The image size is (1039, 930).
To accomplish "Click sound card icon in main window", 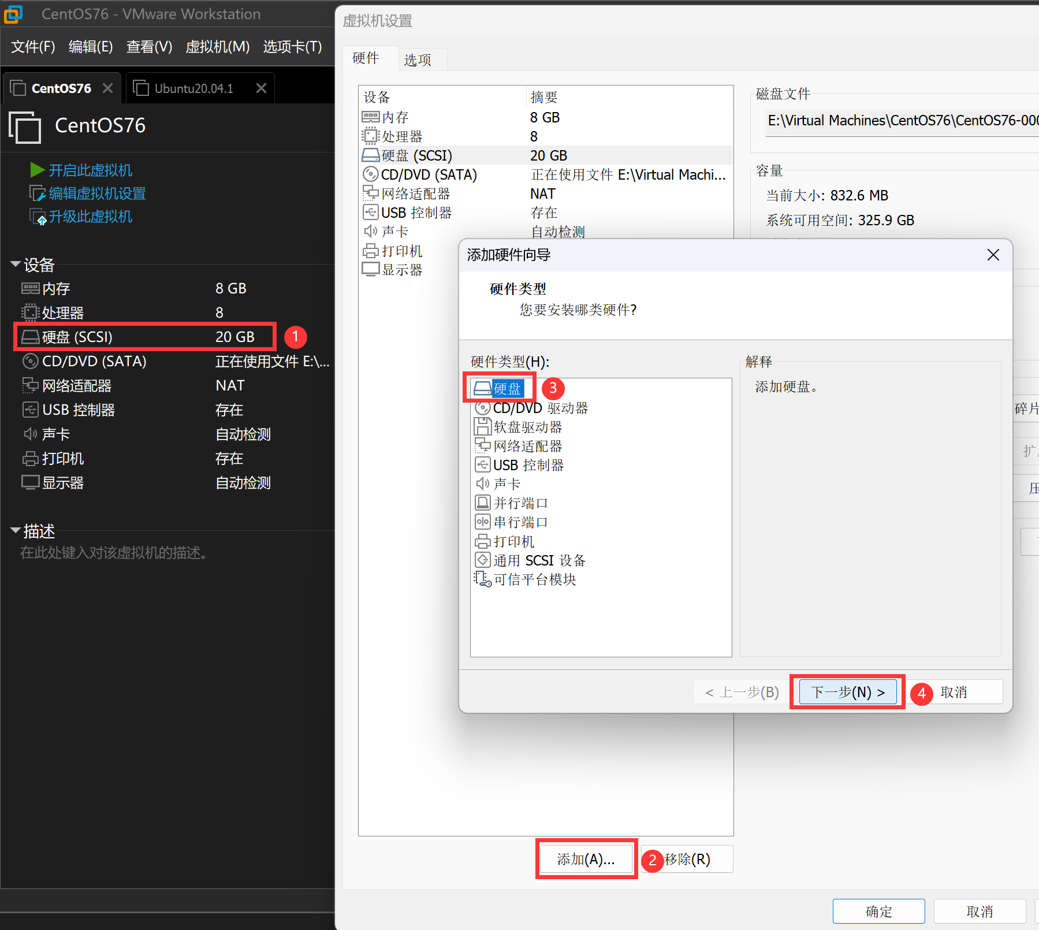I will coord(31,434).
